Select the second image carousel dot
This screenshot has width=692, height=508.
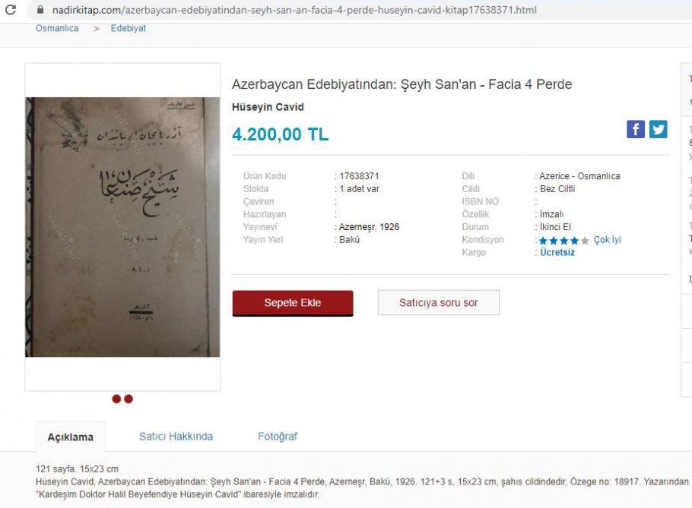click(x=129, y=399)
